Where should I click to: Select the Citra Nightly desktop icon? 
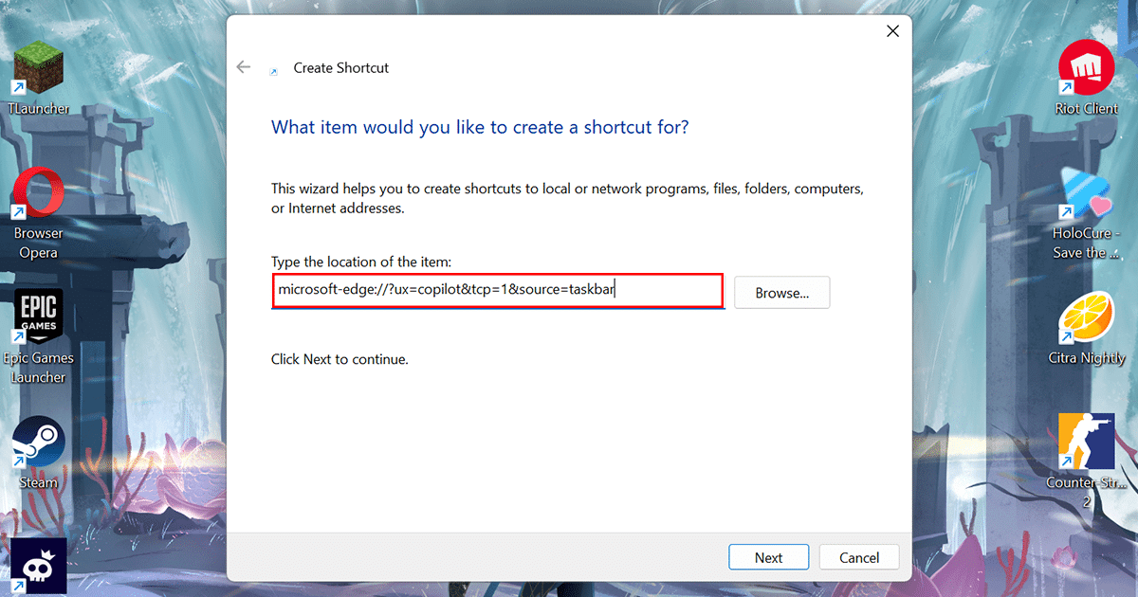point(1087,329)
